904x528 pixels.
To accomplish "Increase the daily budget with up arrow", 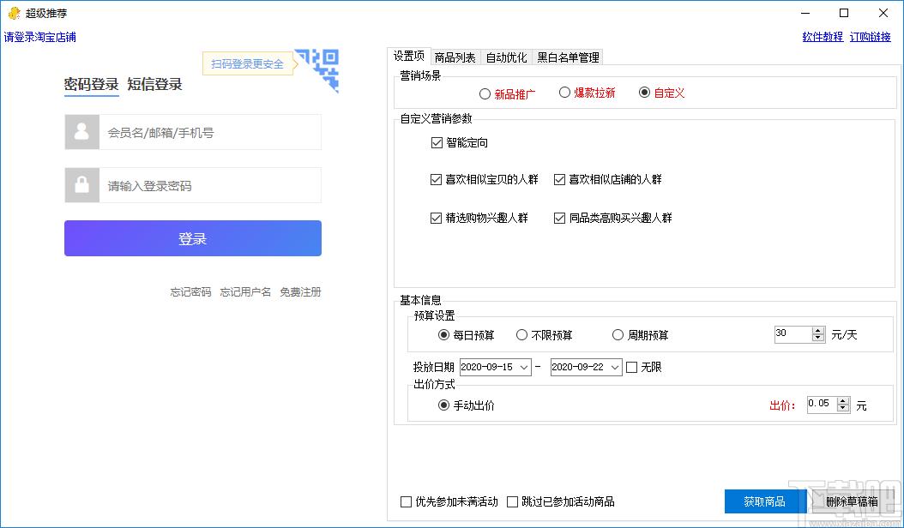I will tap(818, 331).
